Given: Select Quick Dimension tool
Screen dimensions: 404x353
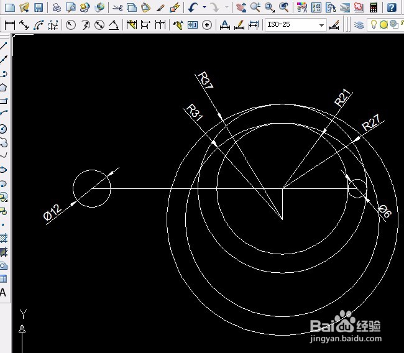Looking at the screenshot, I should [131, 25].
